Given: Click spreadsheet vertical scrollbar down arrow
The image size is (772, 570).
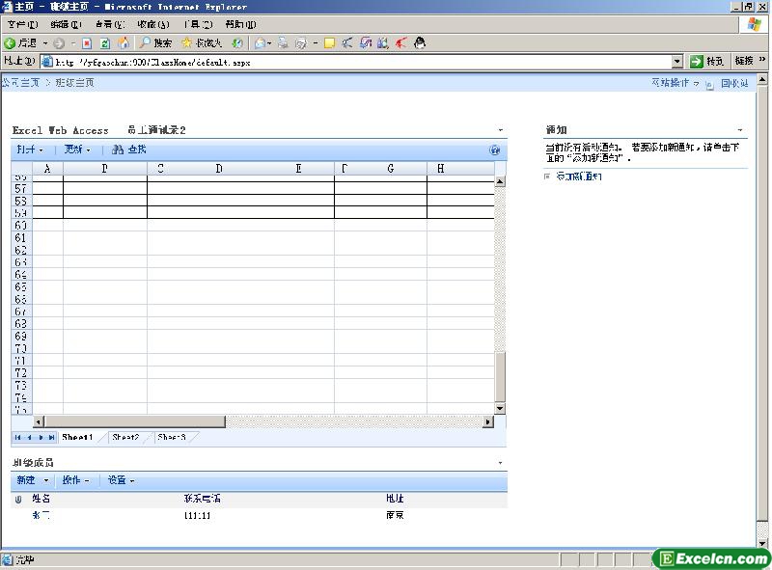Looking at the screenshot, I should pos(500,408).
